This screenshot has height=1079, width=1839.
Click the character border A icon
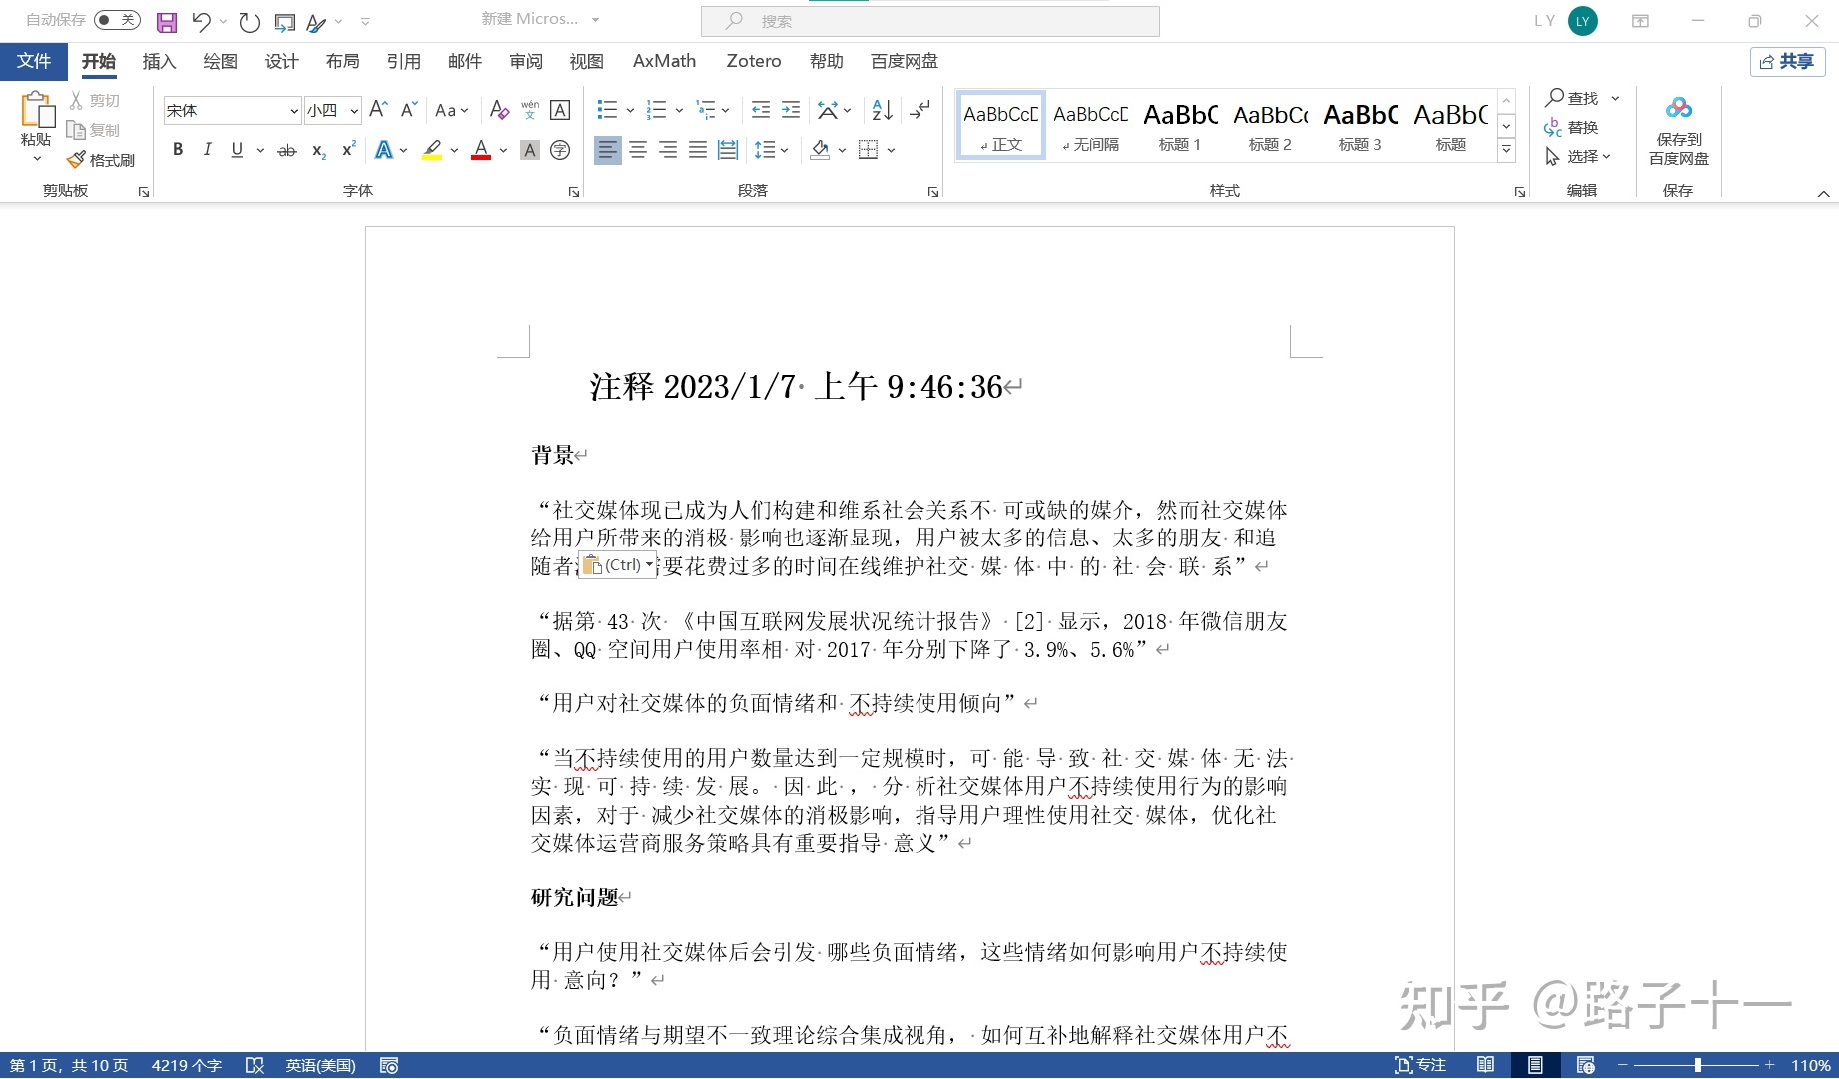click(561, 110)
